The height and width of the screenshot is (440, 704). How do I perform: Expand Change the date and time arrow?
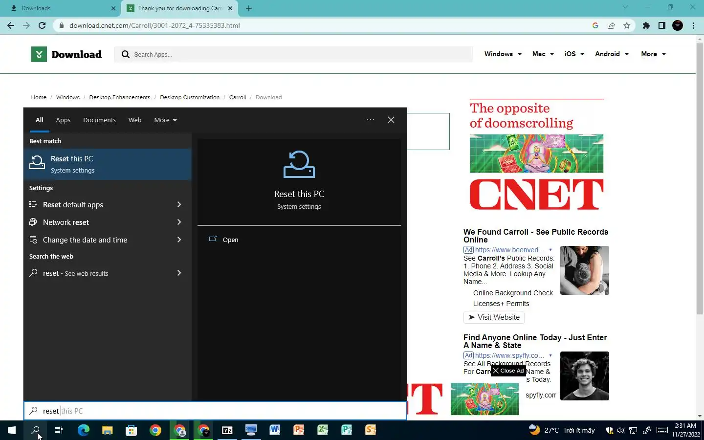pyautogui.click(x=179, y=240)
